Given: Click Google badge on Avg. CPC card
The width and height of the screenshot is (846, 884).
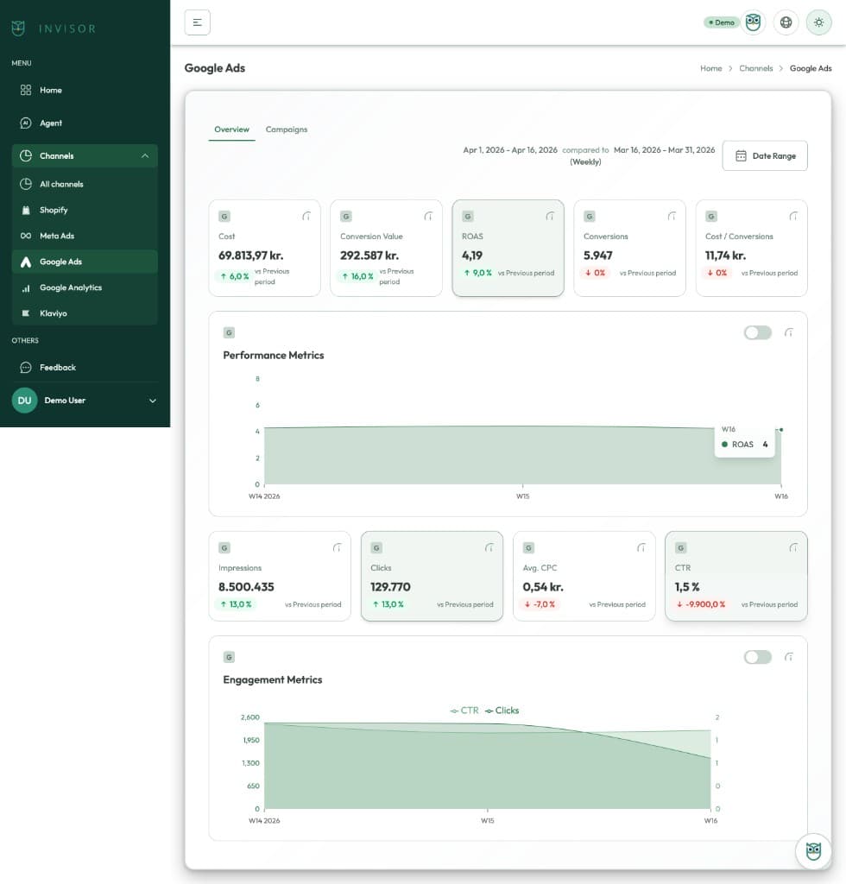Looking at the screenshot, I should 528,547.
